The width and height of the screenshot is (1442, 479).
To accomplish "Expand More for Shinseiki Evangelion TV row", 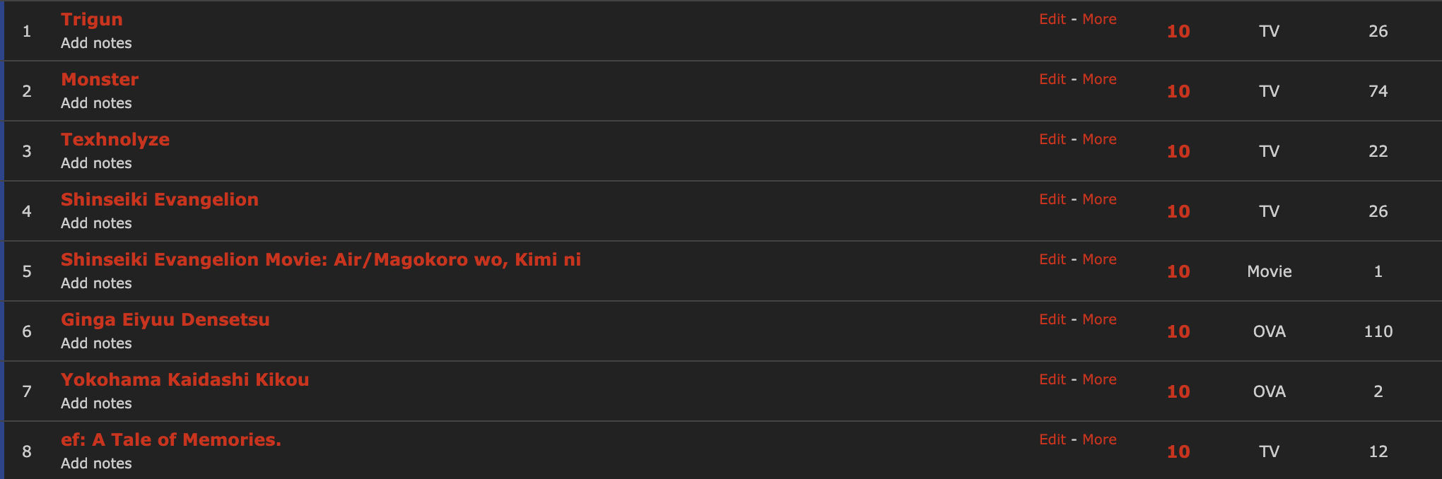I will [1099, 200].
